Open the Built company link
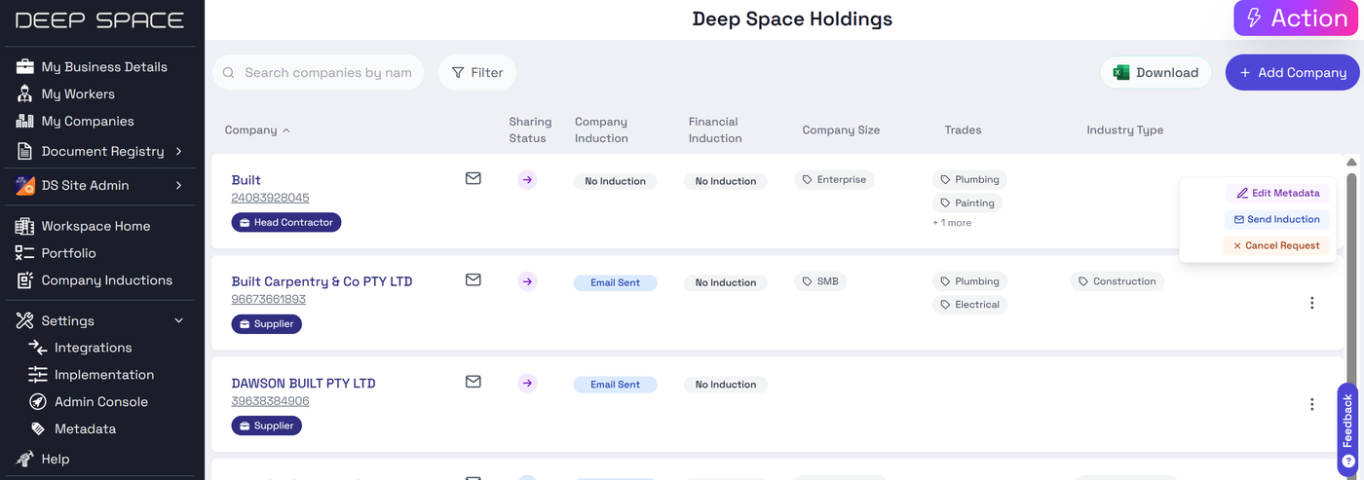The height and width of the screenshot is (480, 1364). click(x=246, y=180)
